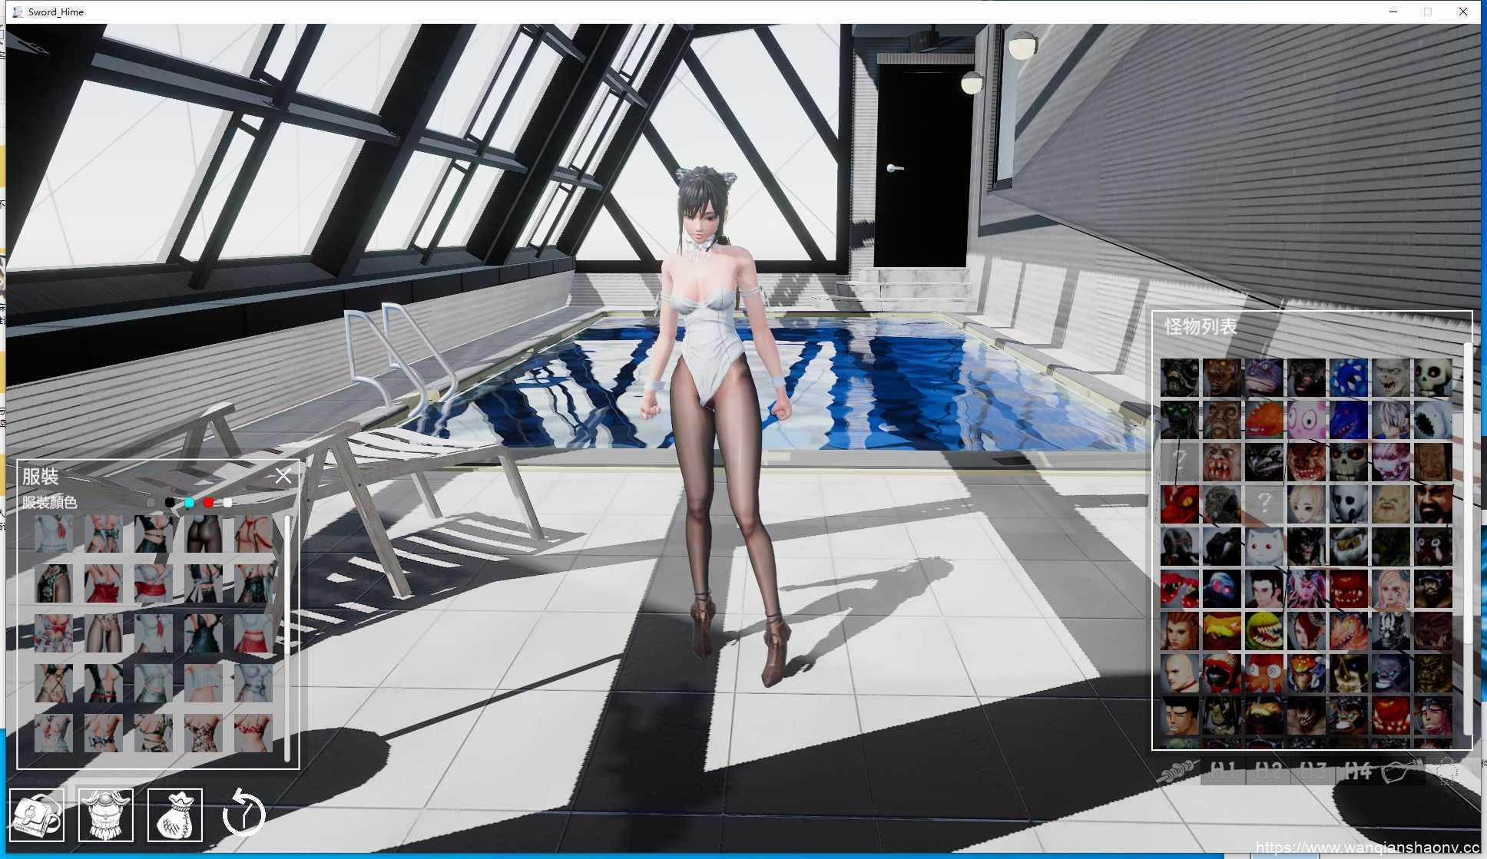
Task: Toggle the cyan clothing color
Action: 189,502
